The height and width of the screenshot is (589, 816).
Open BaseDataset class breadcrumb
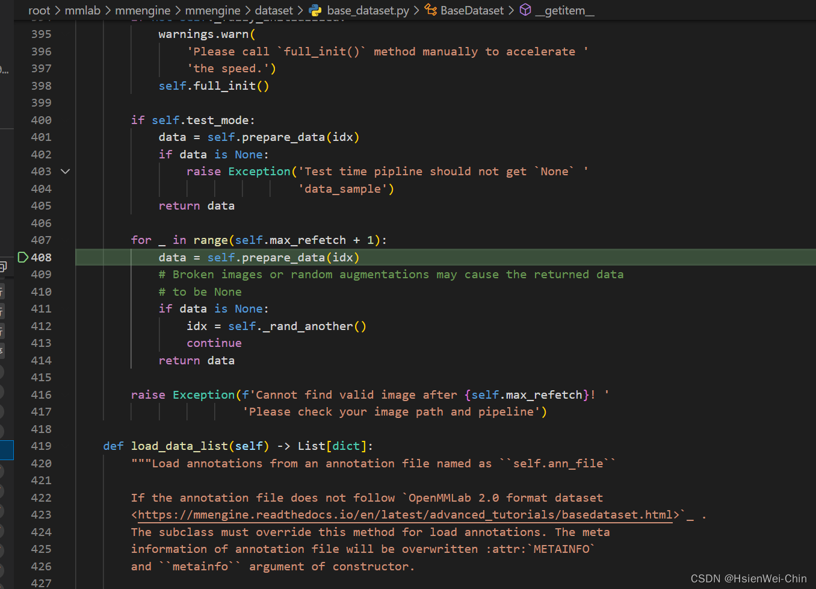(472, 10)
